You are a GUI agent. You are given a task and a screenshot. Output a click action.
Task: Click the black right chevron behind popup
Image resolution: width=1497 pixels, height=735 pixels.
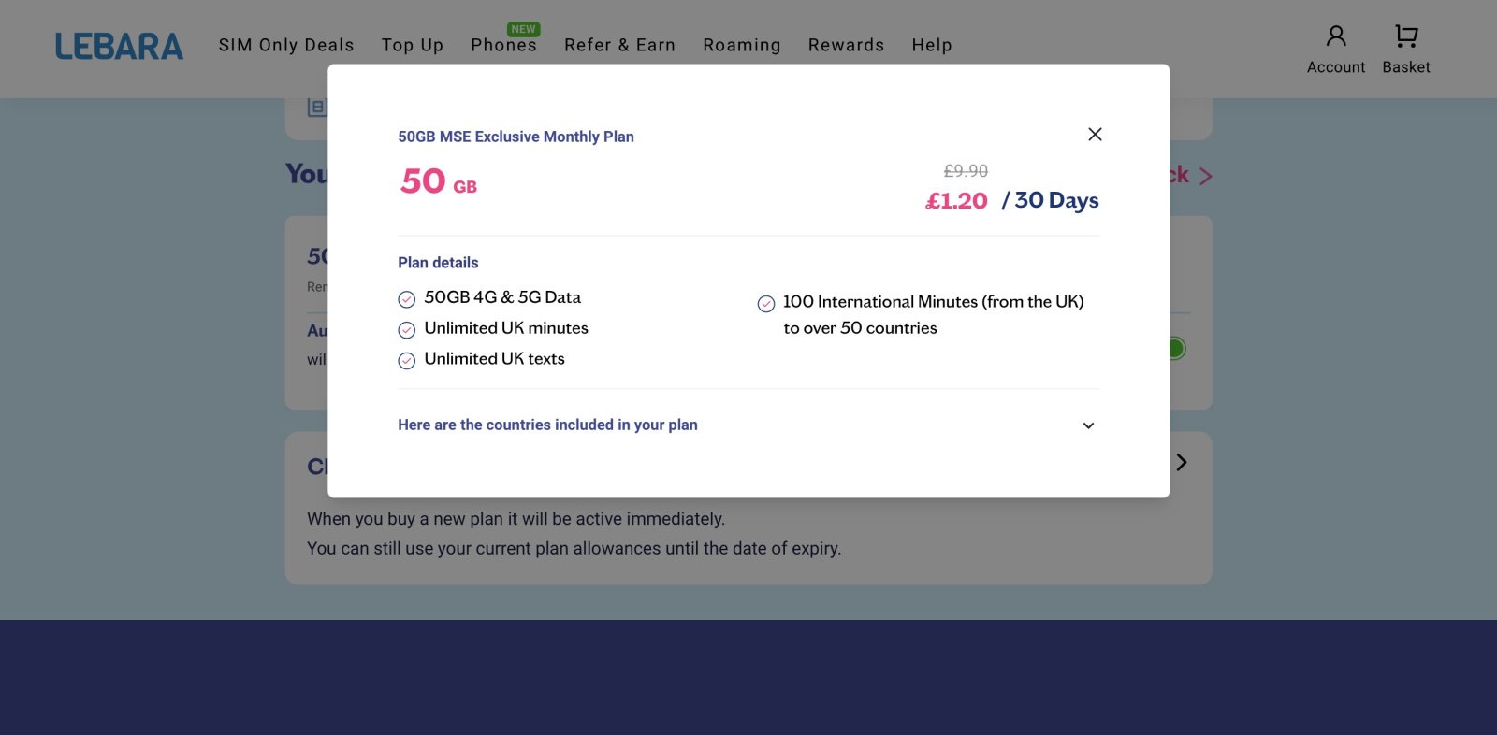coord(1182,463)
